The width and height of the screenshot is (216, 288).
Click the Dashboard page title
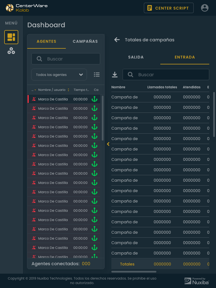pos(46,25)
